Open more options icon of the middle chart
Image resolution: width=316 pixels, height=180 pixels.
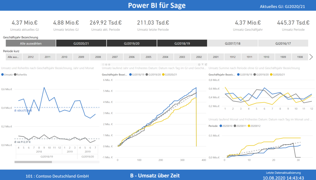click(109, 64)
